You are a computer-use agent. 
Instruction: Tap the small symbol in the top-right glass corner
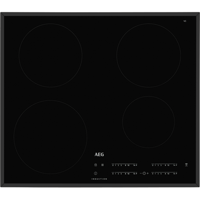[185, 21]
